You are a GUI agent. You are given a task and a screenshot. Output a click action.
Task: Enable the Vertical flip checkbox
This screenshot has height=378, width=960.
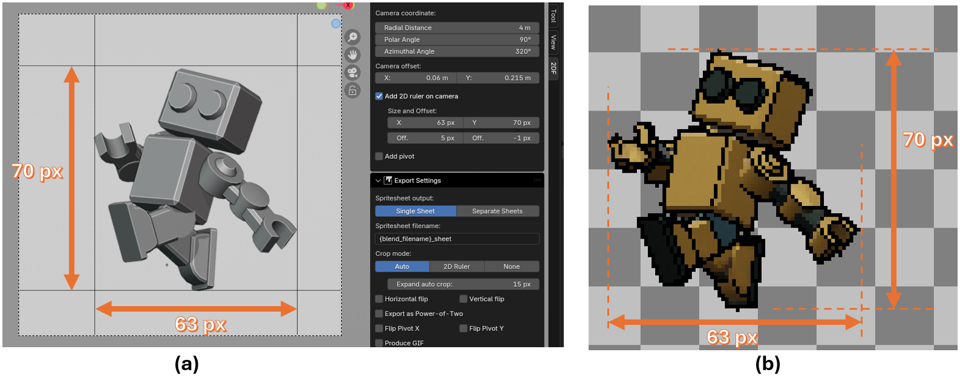[463, 299]
